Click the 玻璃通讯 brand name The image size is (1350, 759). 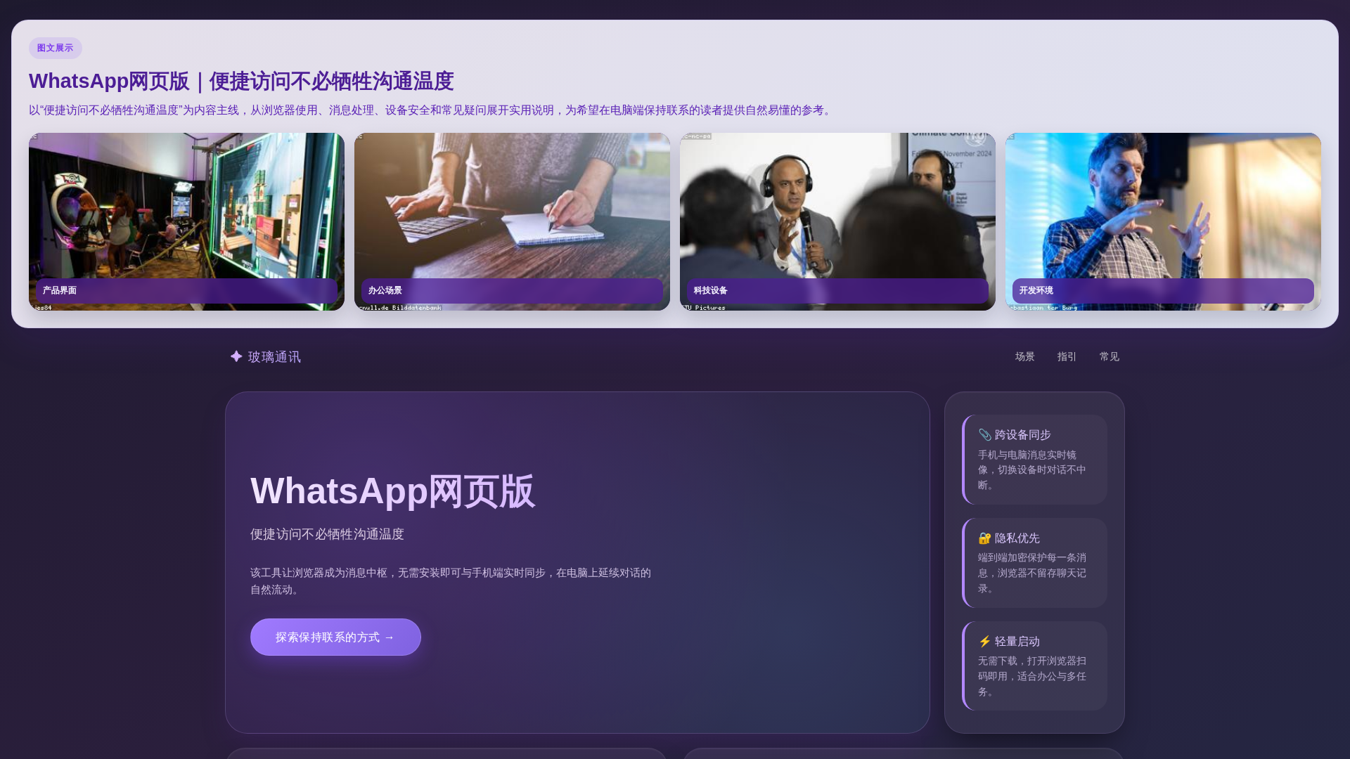274,357
